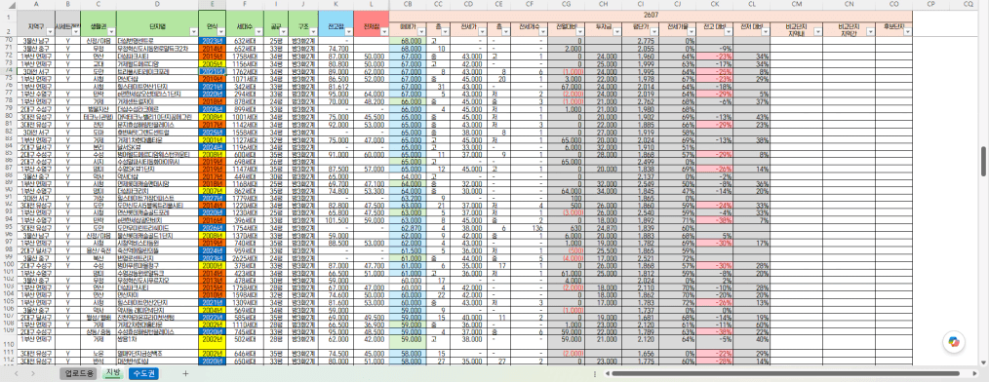Click the horizontal scrollbar thumb

click(787, 374)
